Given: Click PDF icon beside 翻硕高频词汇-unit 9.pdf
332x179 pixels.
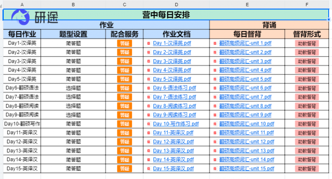Looking at the screenshot, I should [215, 115].
